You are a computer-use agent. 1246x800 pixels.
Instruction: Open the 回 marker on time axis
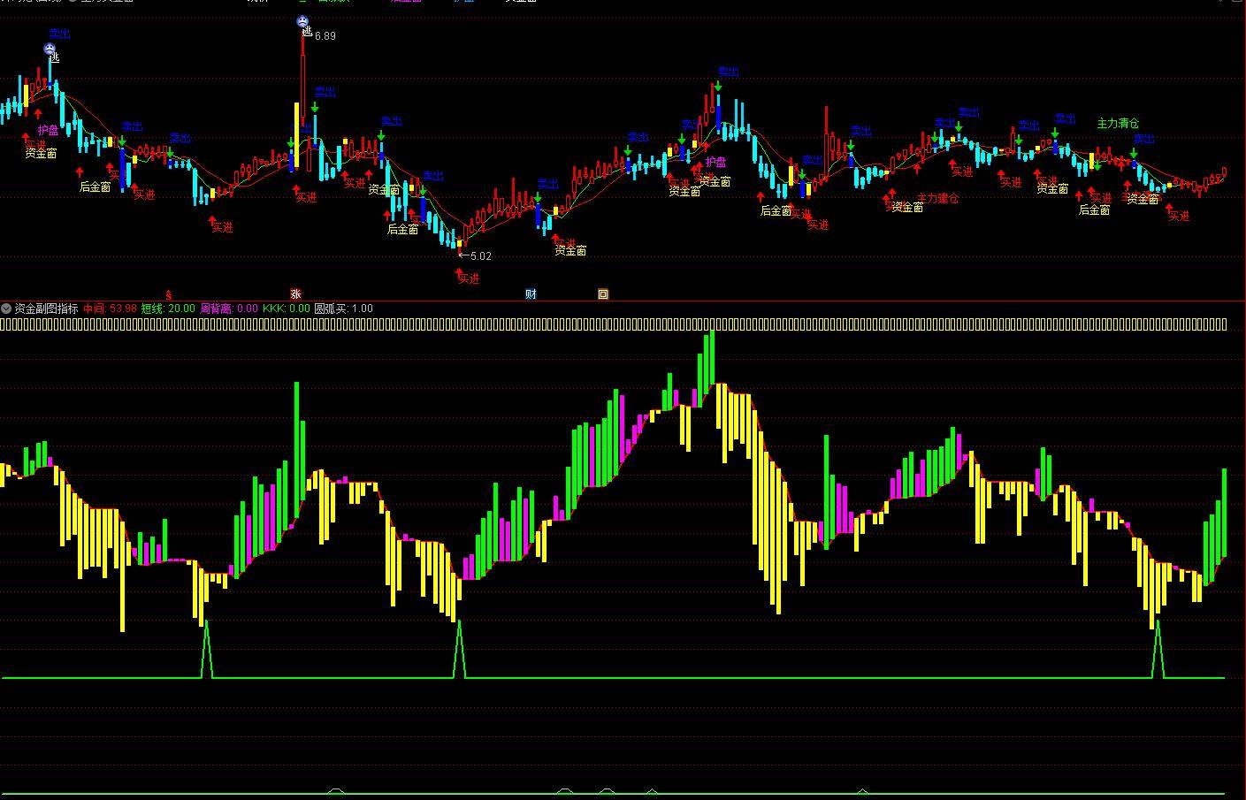tap(603, 294)
